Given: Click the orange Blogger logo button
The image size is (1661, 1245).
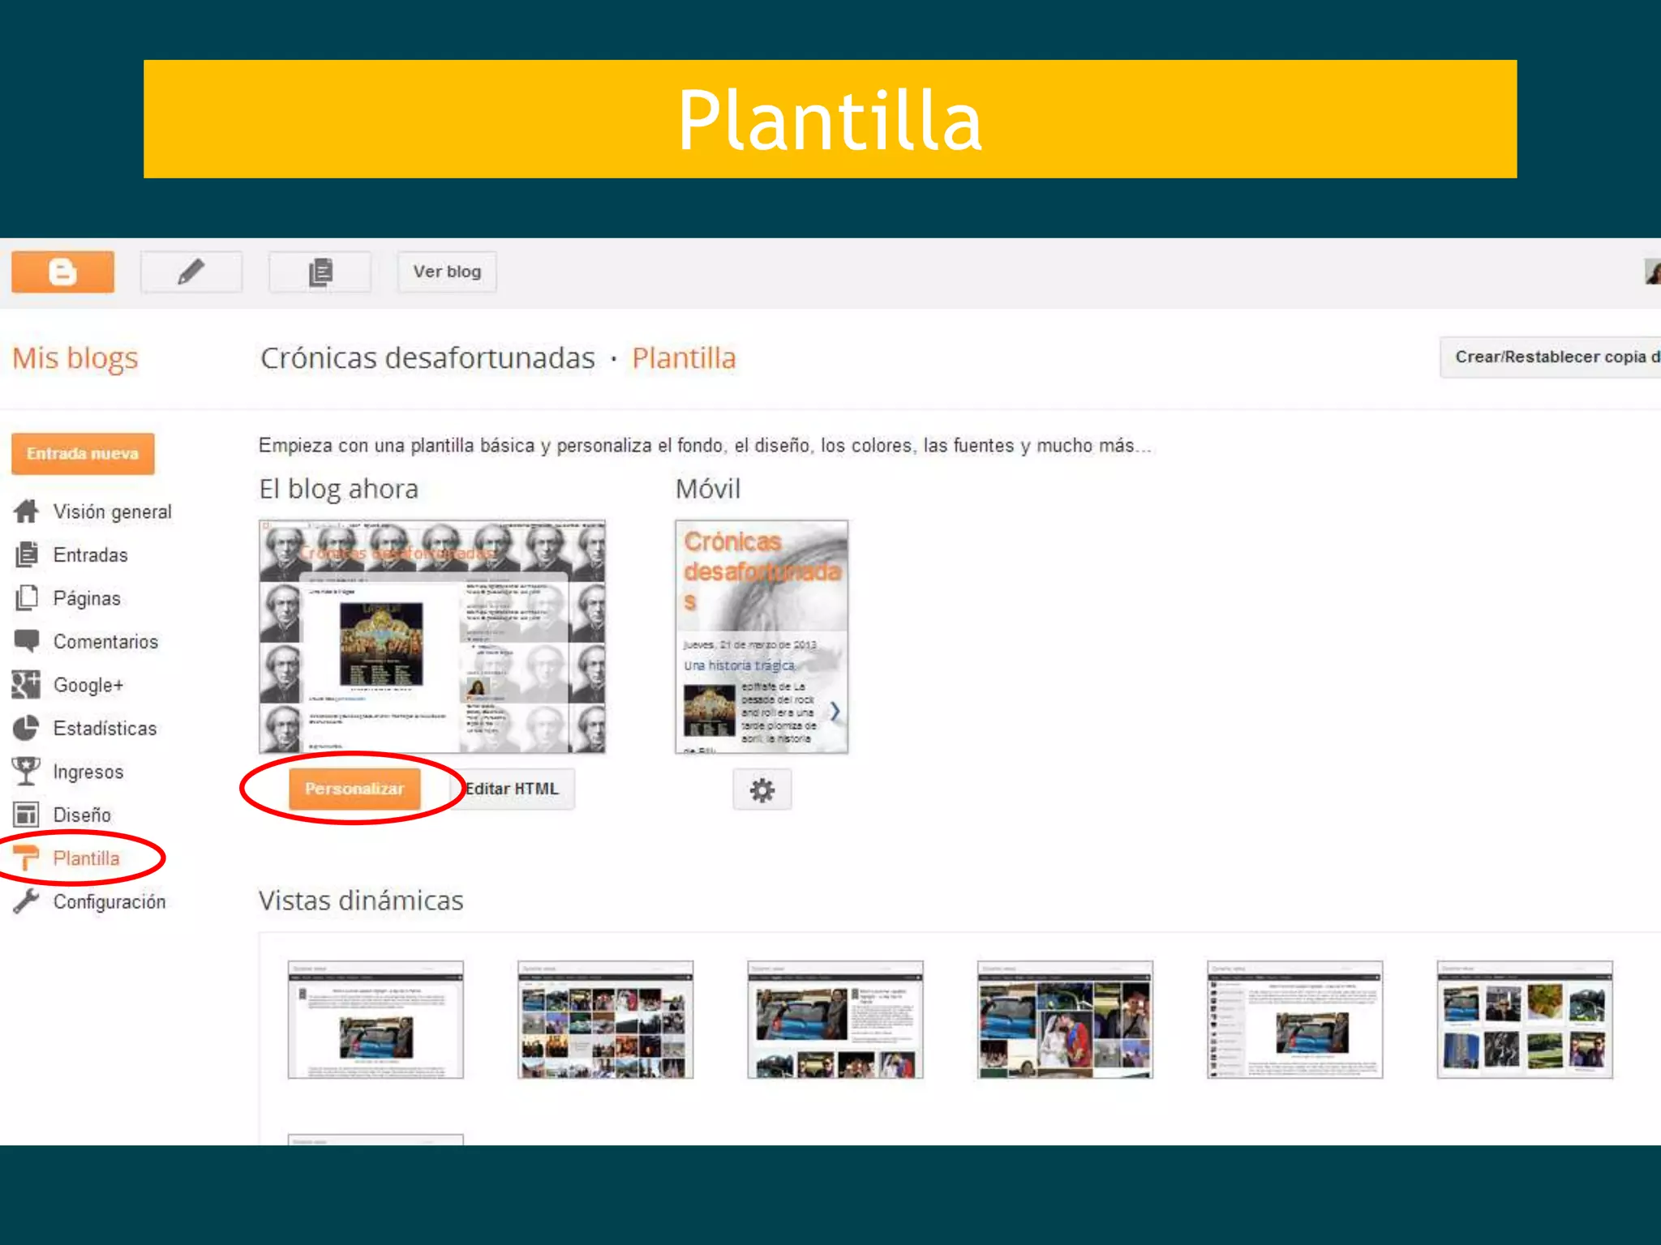Looking at the screenshot, I should (x=62, y=272).
